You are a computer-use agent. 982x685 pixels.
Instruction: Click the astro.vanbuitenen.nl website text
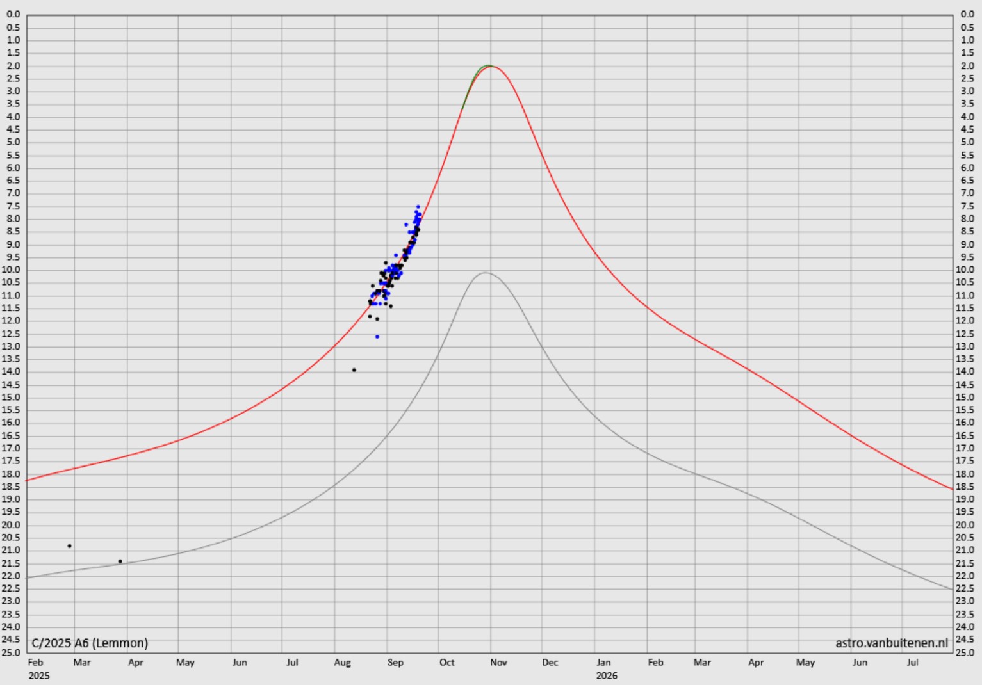point(891,643)
